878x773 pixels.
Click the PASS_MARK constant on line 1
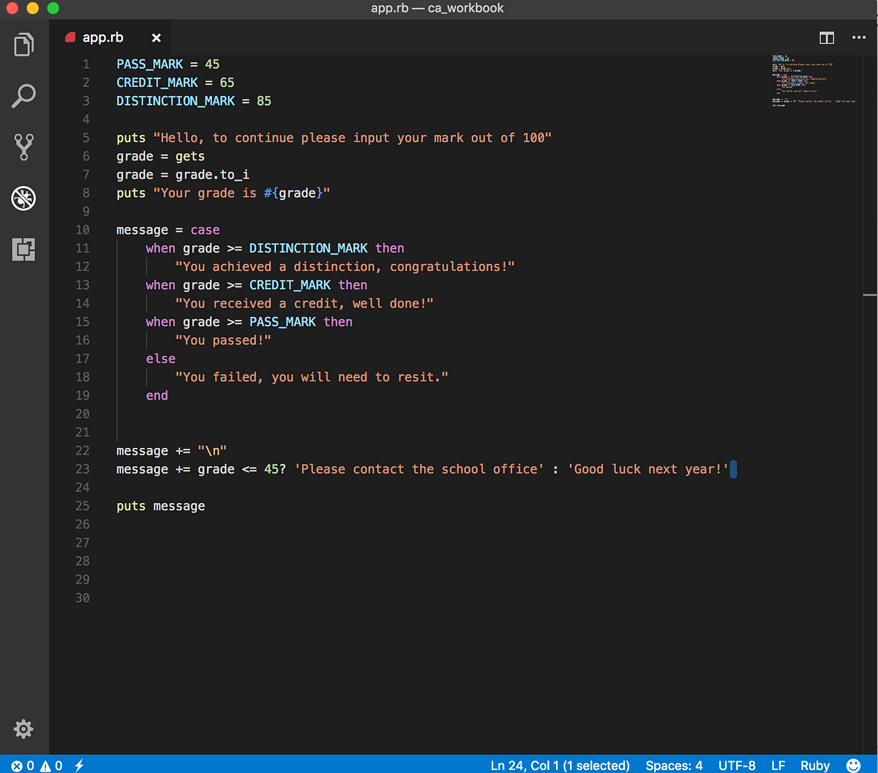tap(149, 64)
